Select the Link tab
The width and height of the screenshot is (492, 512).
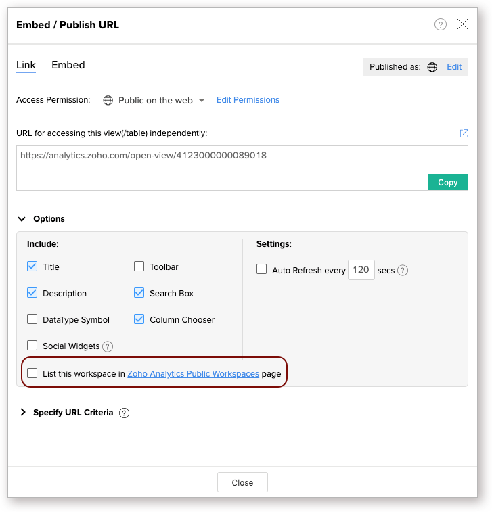pyautogui.click(x=26, y=66)
